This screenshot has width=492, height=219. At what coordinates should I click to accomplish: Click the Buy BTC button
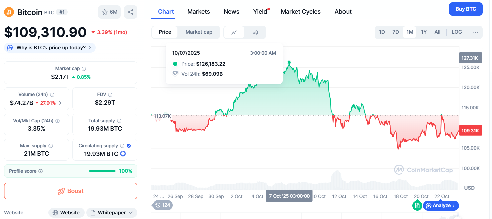466,9
